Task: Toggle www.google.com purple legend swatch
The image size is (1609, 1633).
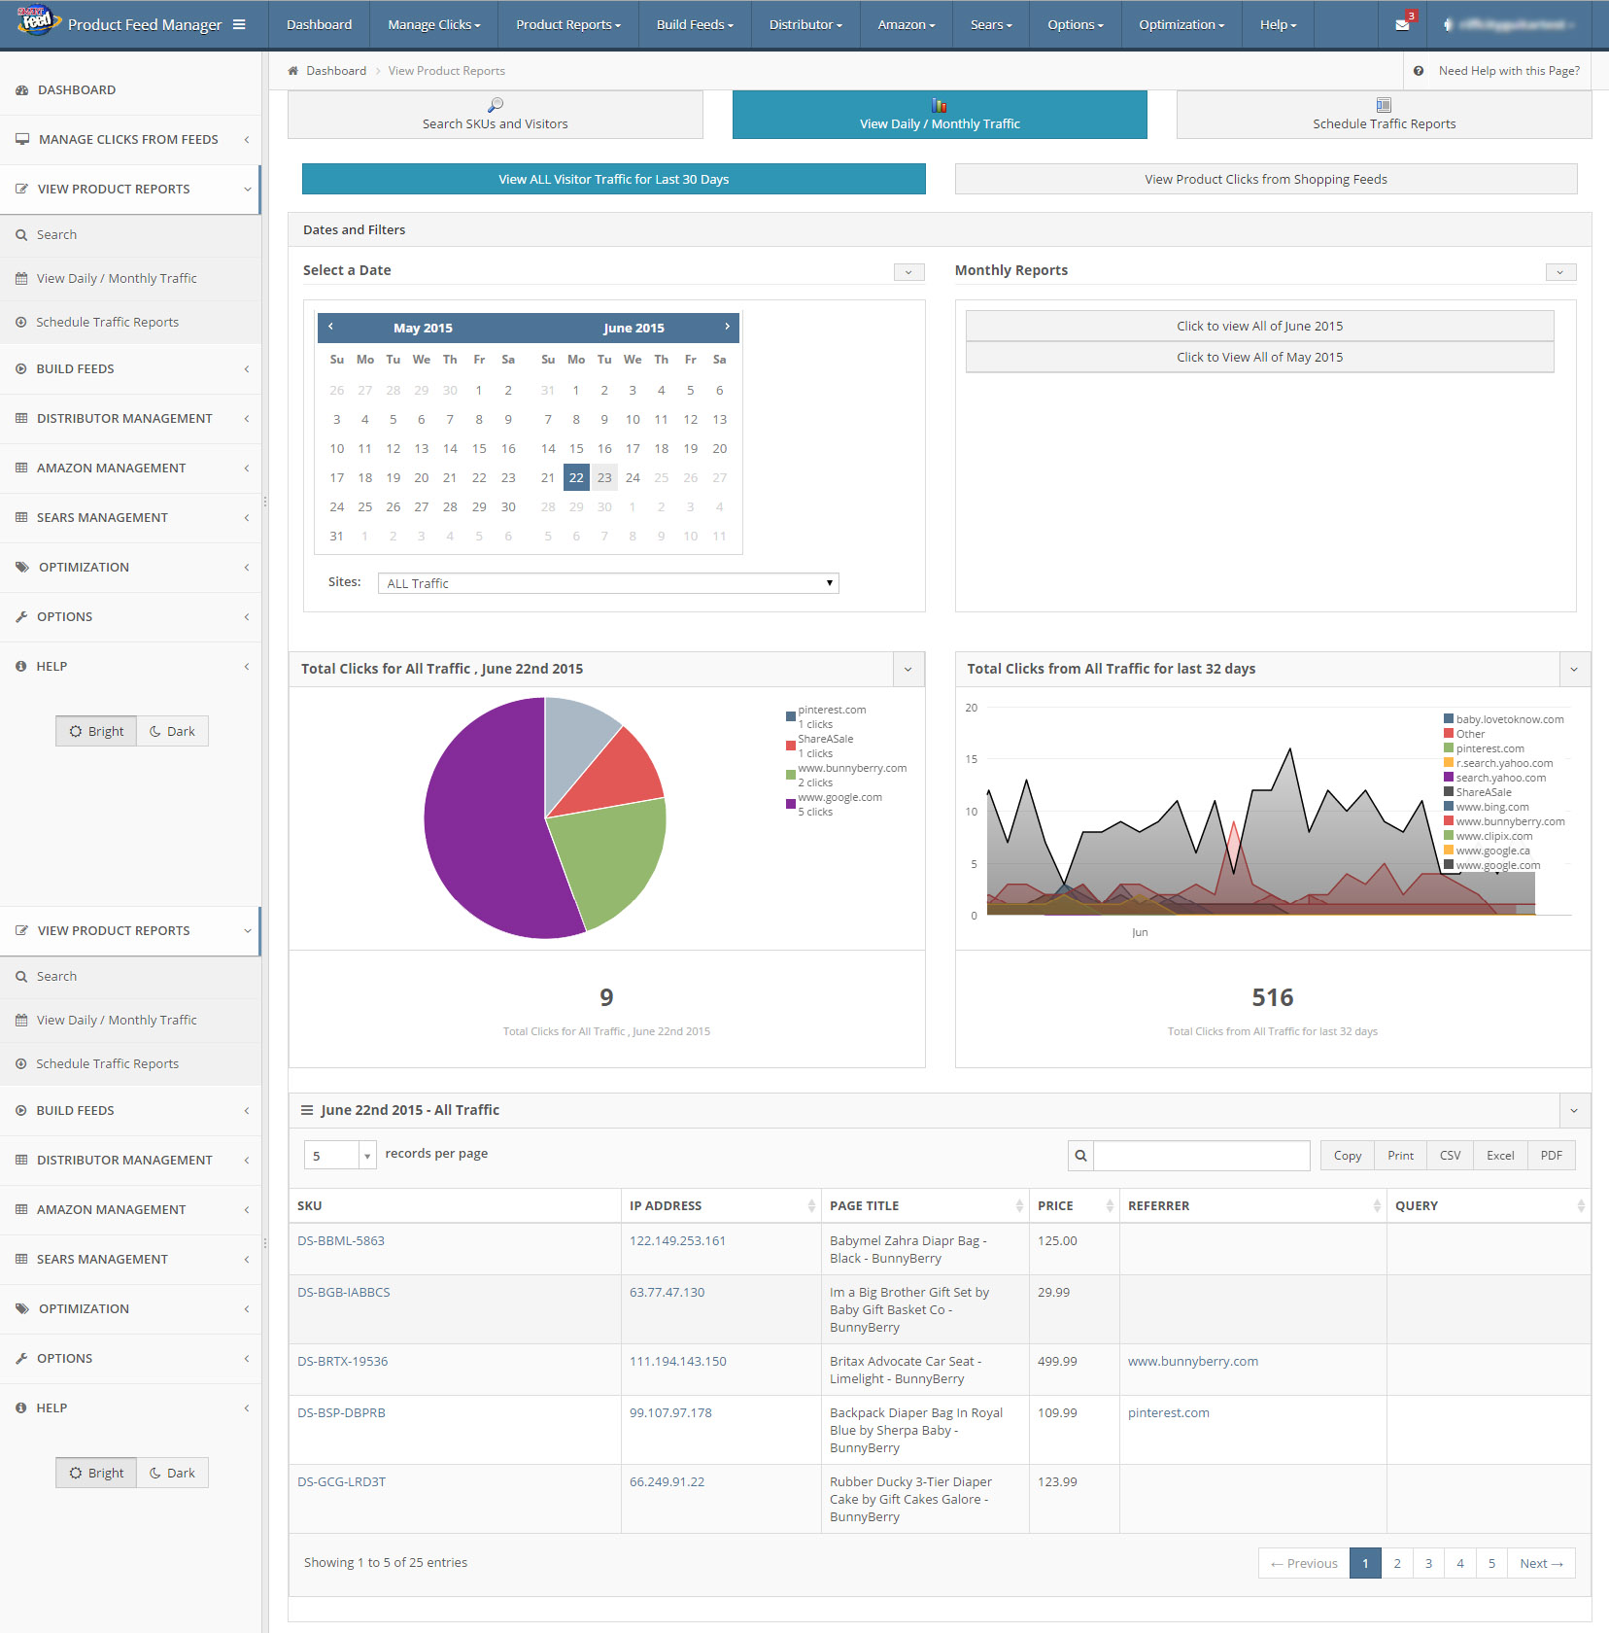Action: (x=791, y=804)
